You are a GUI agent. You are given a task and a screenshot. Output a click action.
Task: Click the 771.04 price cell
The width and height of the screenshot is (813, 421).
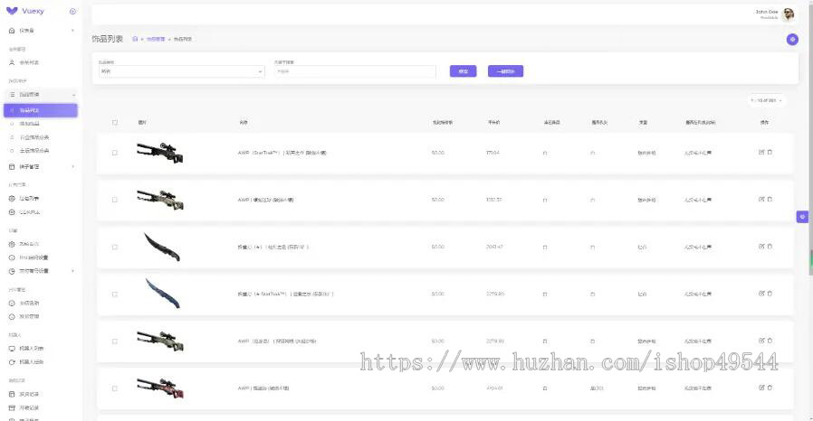(493, 153)
